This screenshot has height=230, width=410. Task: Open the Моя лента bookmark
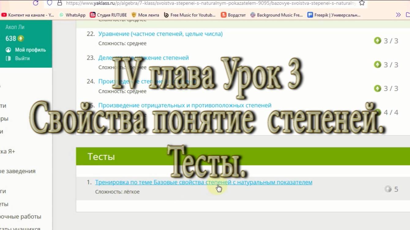tap(145, 15)
